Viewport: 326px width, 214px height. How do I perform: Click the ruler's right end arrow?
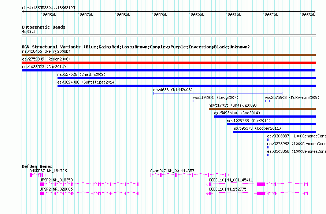315,11
